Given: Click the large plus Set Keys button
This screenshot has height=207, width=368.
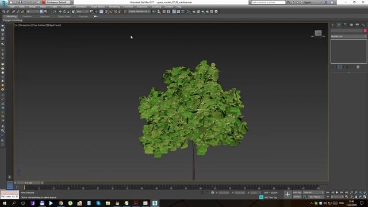Looking at the screenshot, I should coord(287,194).
